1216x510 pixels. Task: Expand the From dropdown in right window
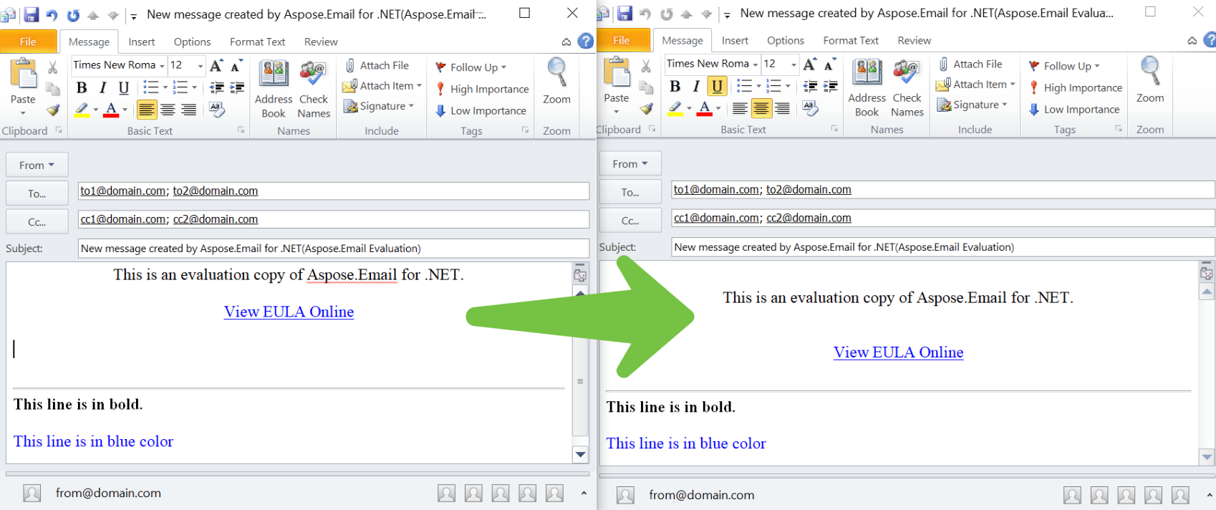point(629,164)
